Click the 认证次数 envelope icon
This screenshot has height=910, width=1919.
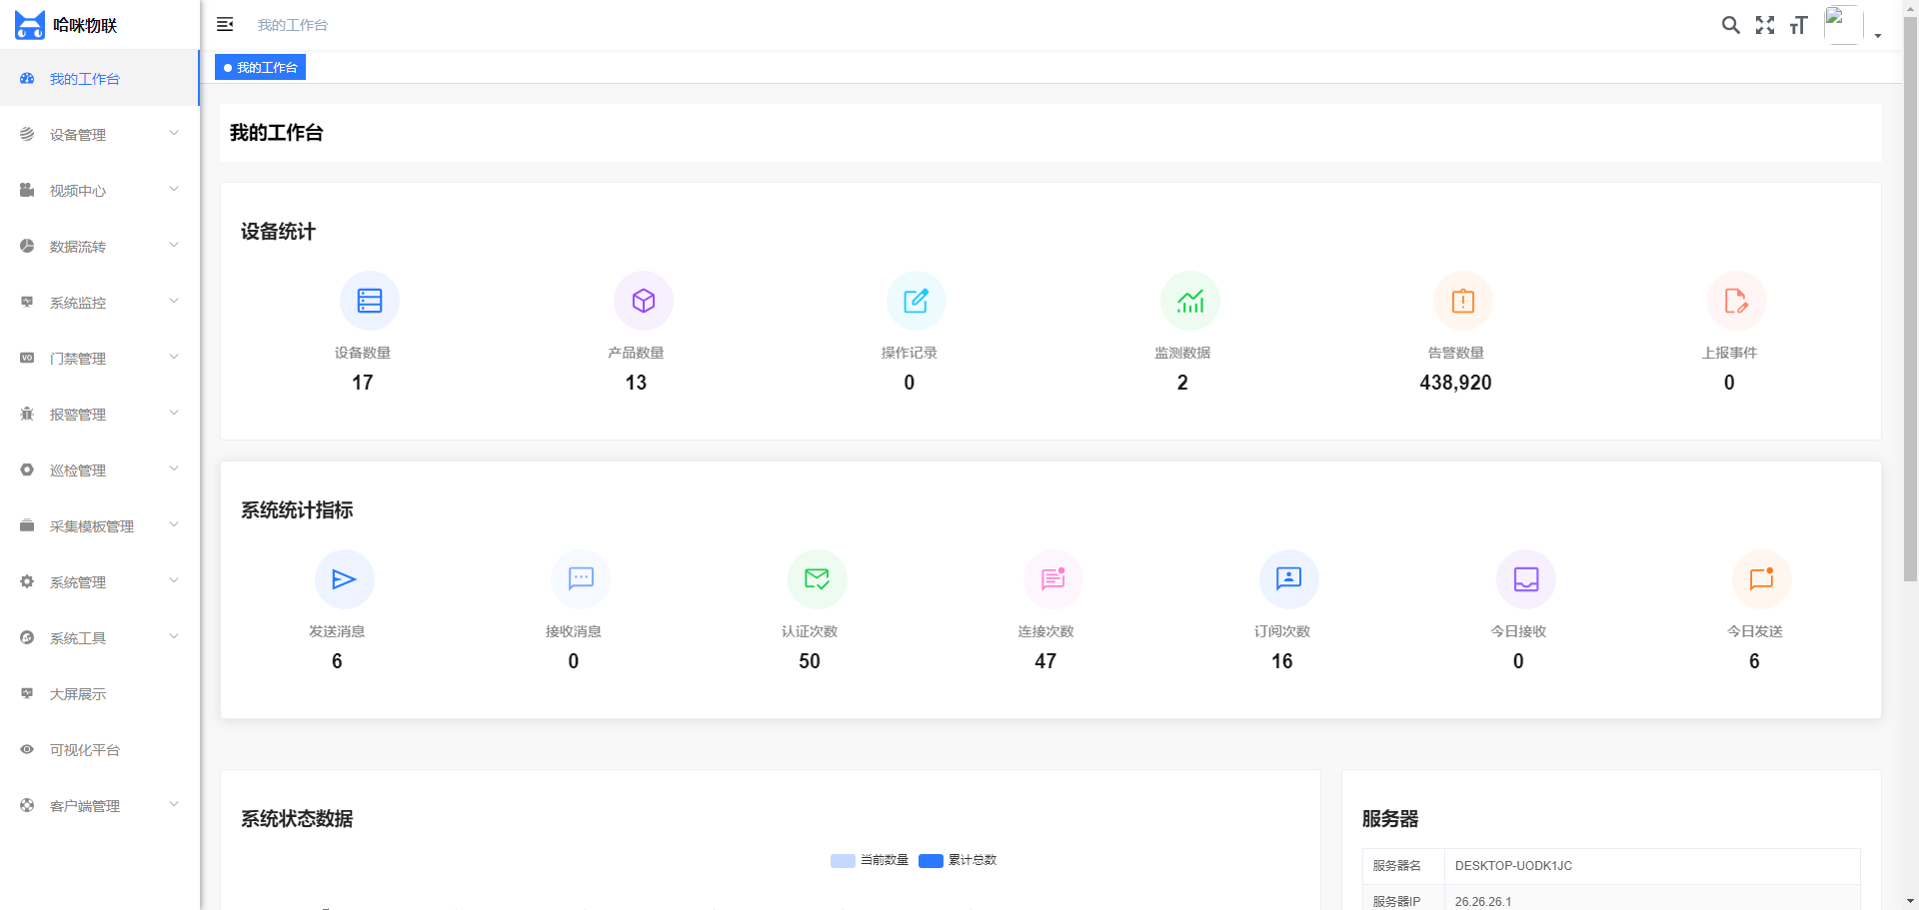[817, 579]
